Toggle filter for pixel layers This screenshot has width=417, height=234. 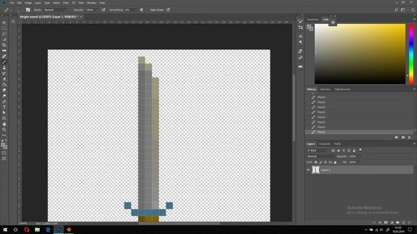pyautogui.click(x=333, y=150)
